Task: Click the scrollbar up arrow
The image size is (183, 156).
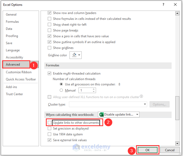Action: pos(177,13)
